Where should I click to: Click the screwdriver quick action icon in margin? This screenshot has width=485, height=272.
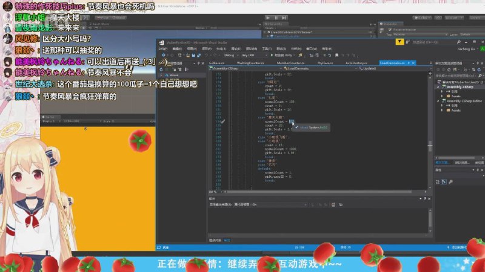pyautogui.click(x=223, y=121)
